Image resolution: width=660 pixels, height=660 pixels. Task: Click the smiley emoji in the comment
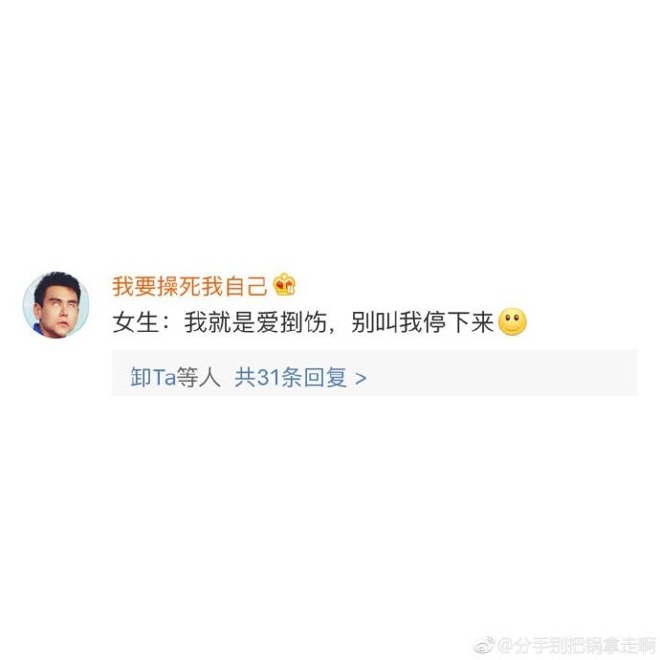513,322
